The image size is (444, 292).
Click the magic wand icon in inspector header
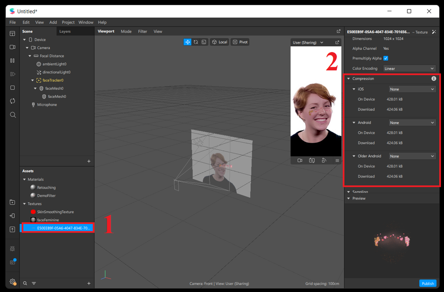click(434, 32)
